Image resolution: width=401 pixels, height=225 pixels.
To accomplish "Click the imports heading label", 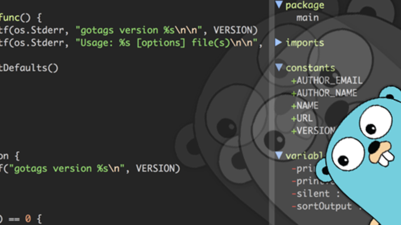I will click(305, 43).
